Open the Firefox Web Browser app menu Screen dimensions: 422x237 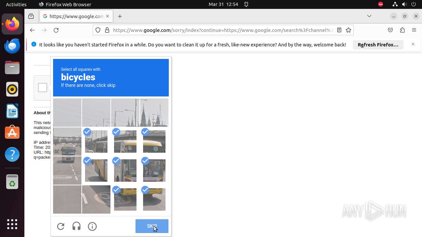[65, 4]
